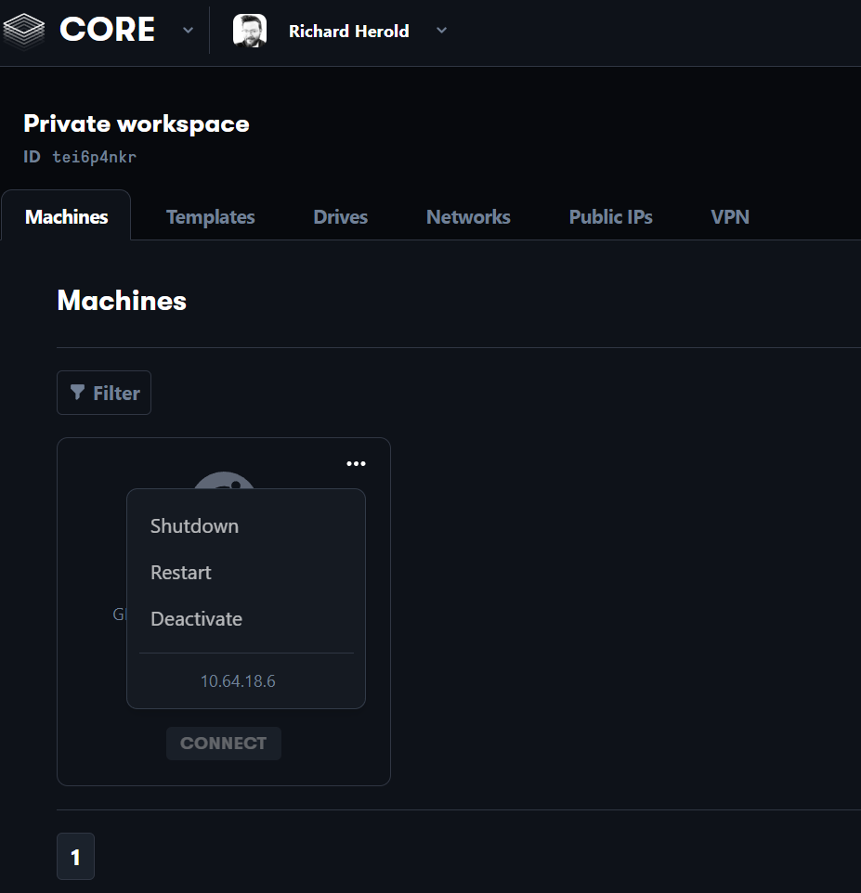Click the CORE stacked-layers logo icon
The image size is (861, 893).
(24, 31)
